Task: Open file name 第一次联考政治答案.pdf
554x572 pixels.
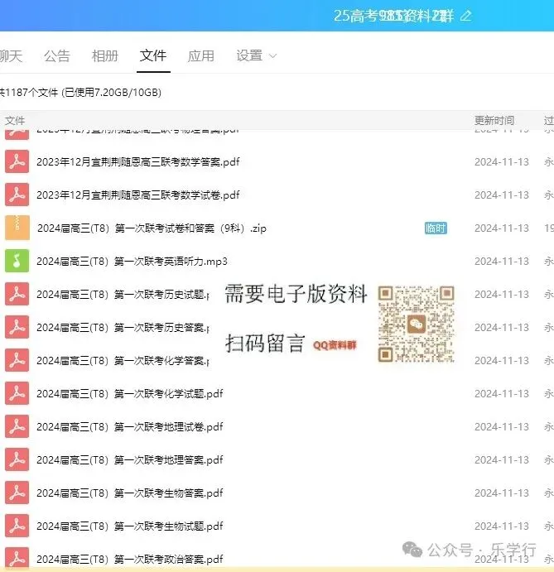Action: (129, 560)
